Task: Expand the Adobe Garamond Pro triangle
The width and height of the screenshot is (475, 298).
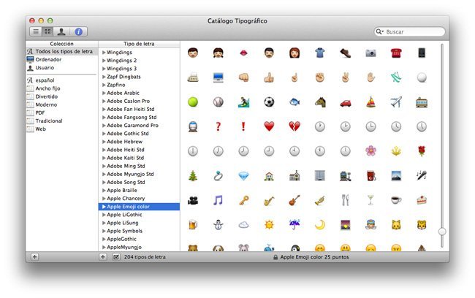Action: point(104,126)
